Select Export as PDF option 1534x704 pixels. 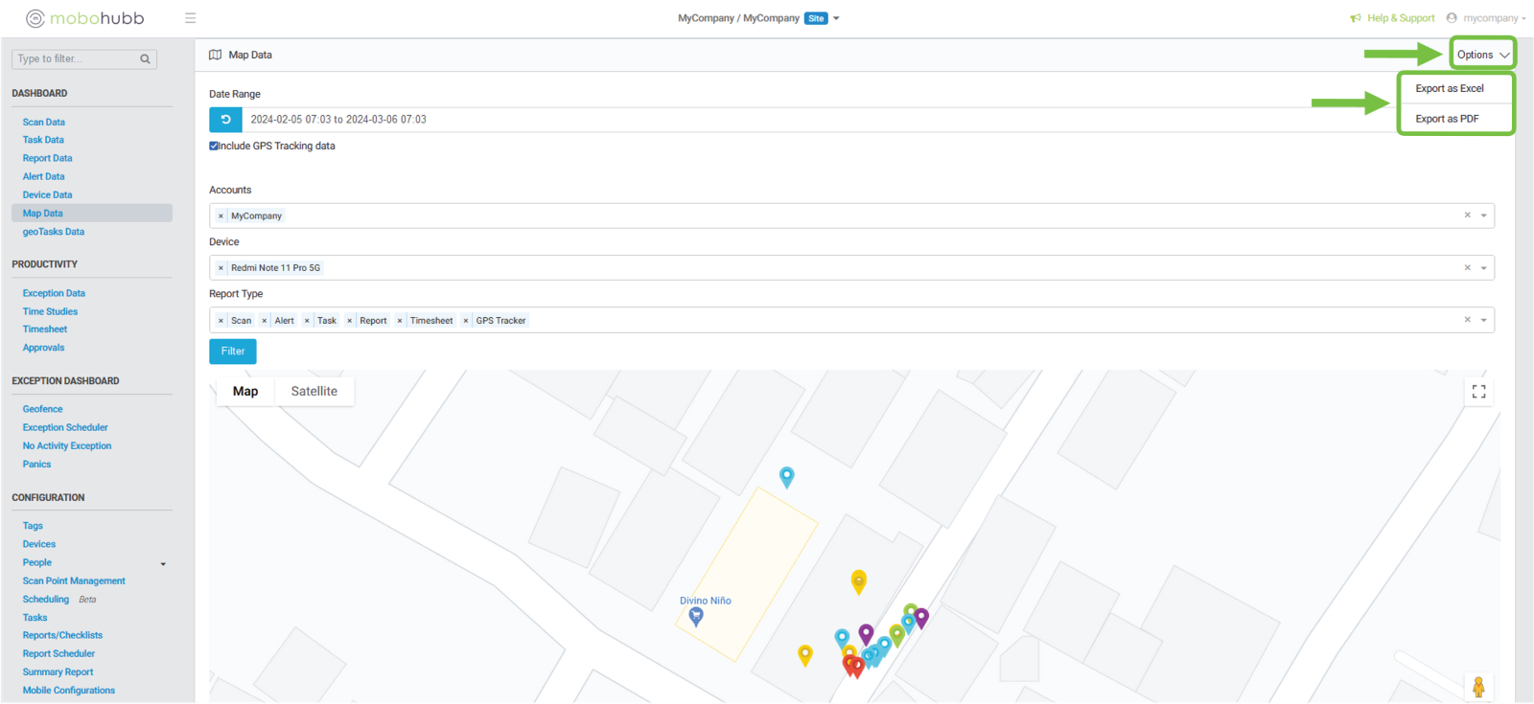[x=1447, y=119]
